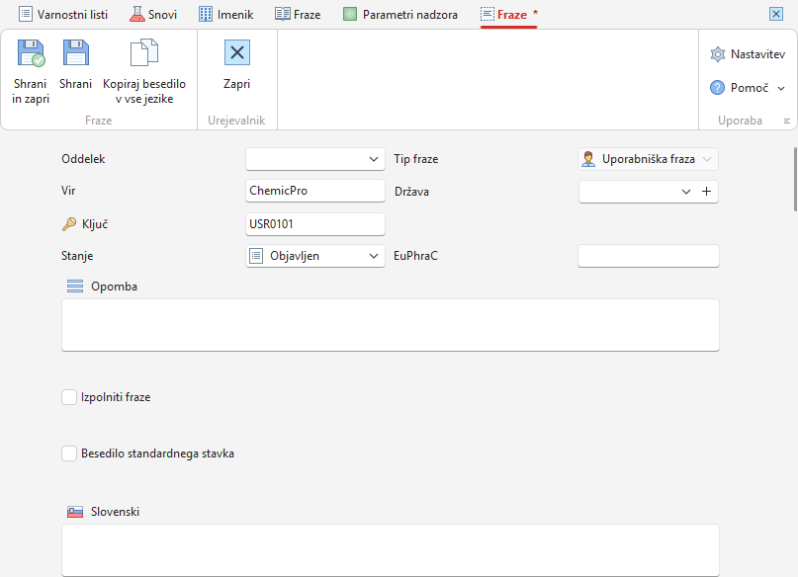Open Pomoč help question mark icon
This screenshot has height=577, width=798.
click(717, 88)
